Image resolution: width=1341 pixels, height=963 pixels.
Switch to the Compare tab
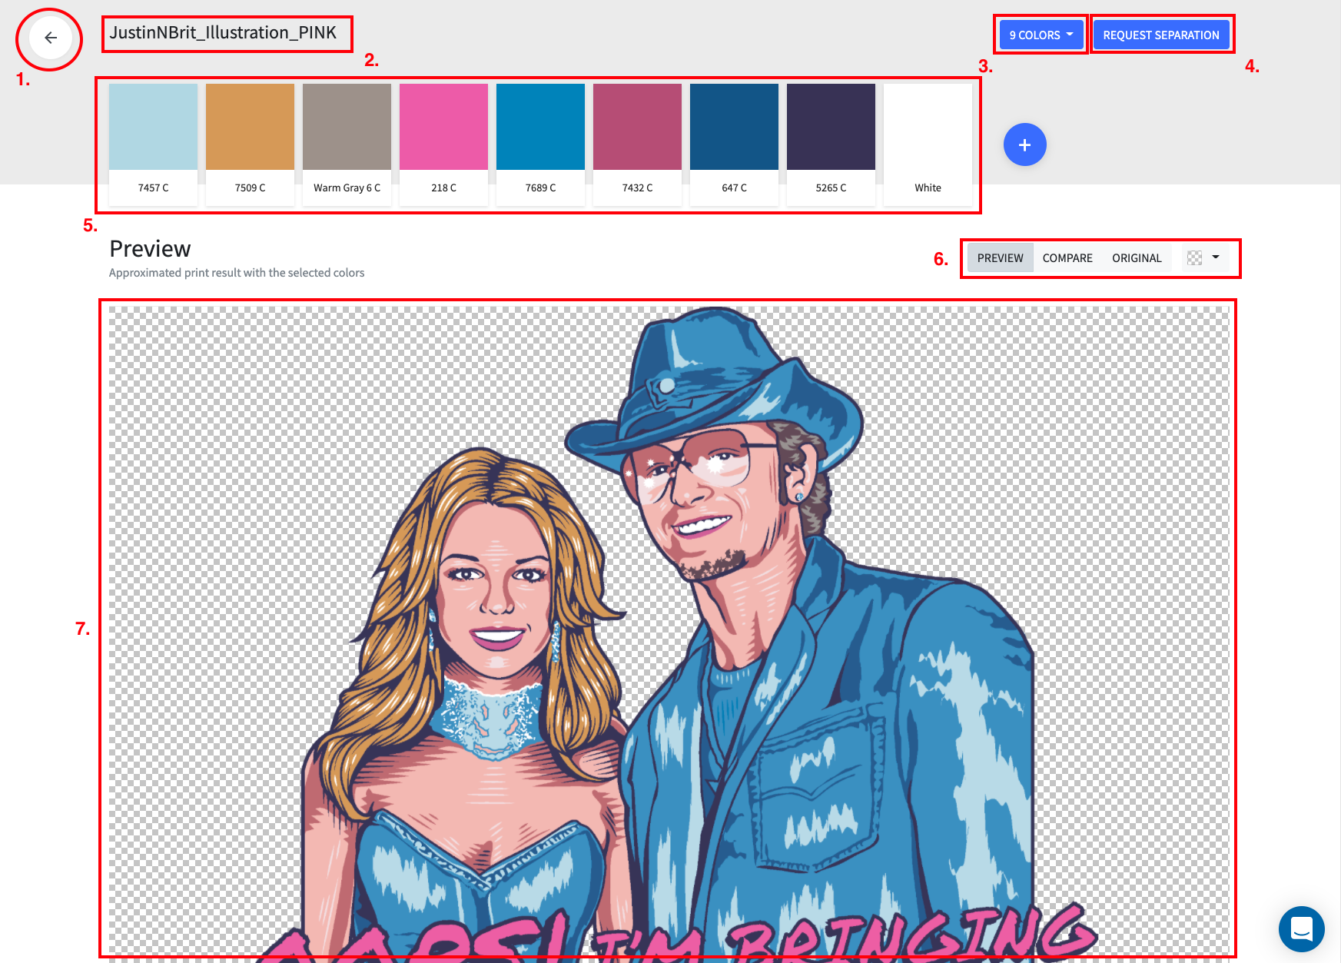[x=1067, y=258]
